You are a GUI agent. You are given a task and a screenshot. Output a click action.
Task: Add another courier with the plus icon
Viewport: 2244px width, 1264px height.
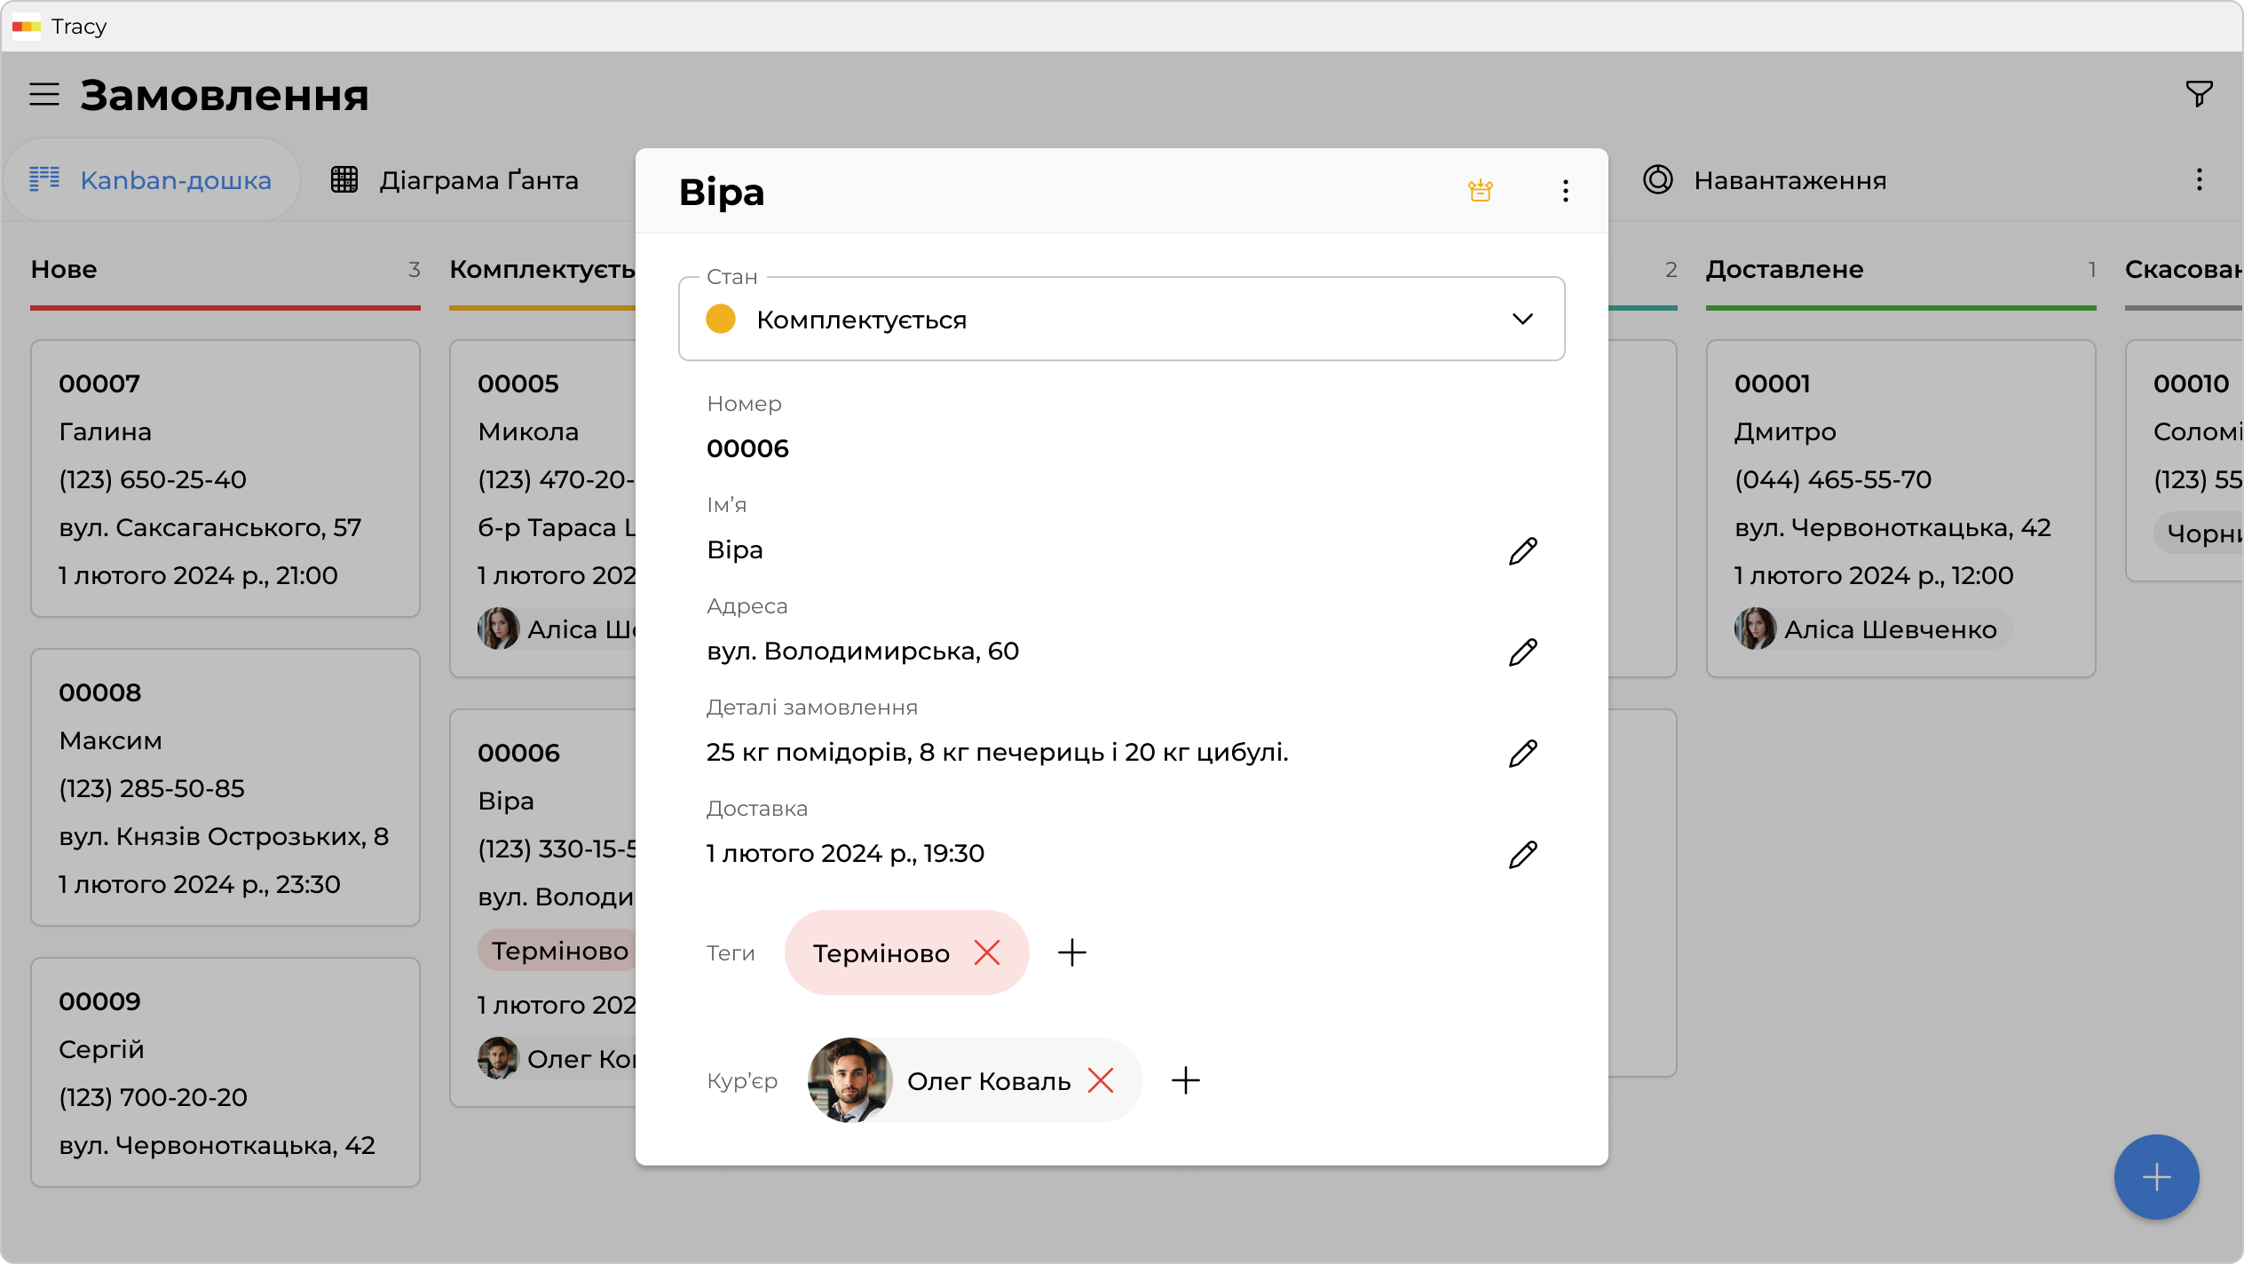pyautogui.click(x=1185, y=1080)
